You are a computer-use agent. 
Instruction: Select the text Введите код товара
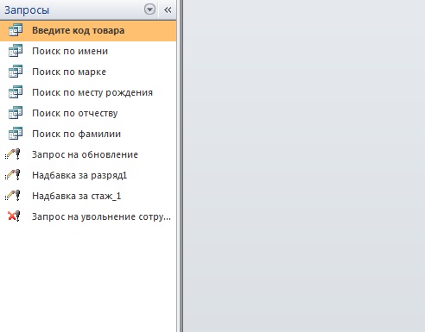[79, 30]
